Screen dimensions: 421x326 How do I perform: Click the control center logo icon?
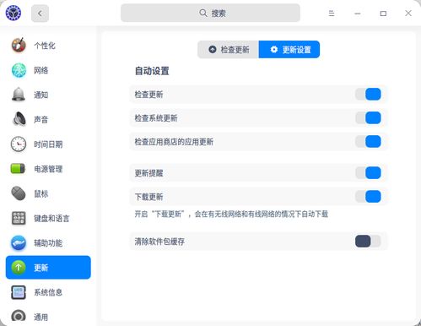tap(13, 13)
